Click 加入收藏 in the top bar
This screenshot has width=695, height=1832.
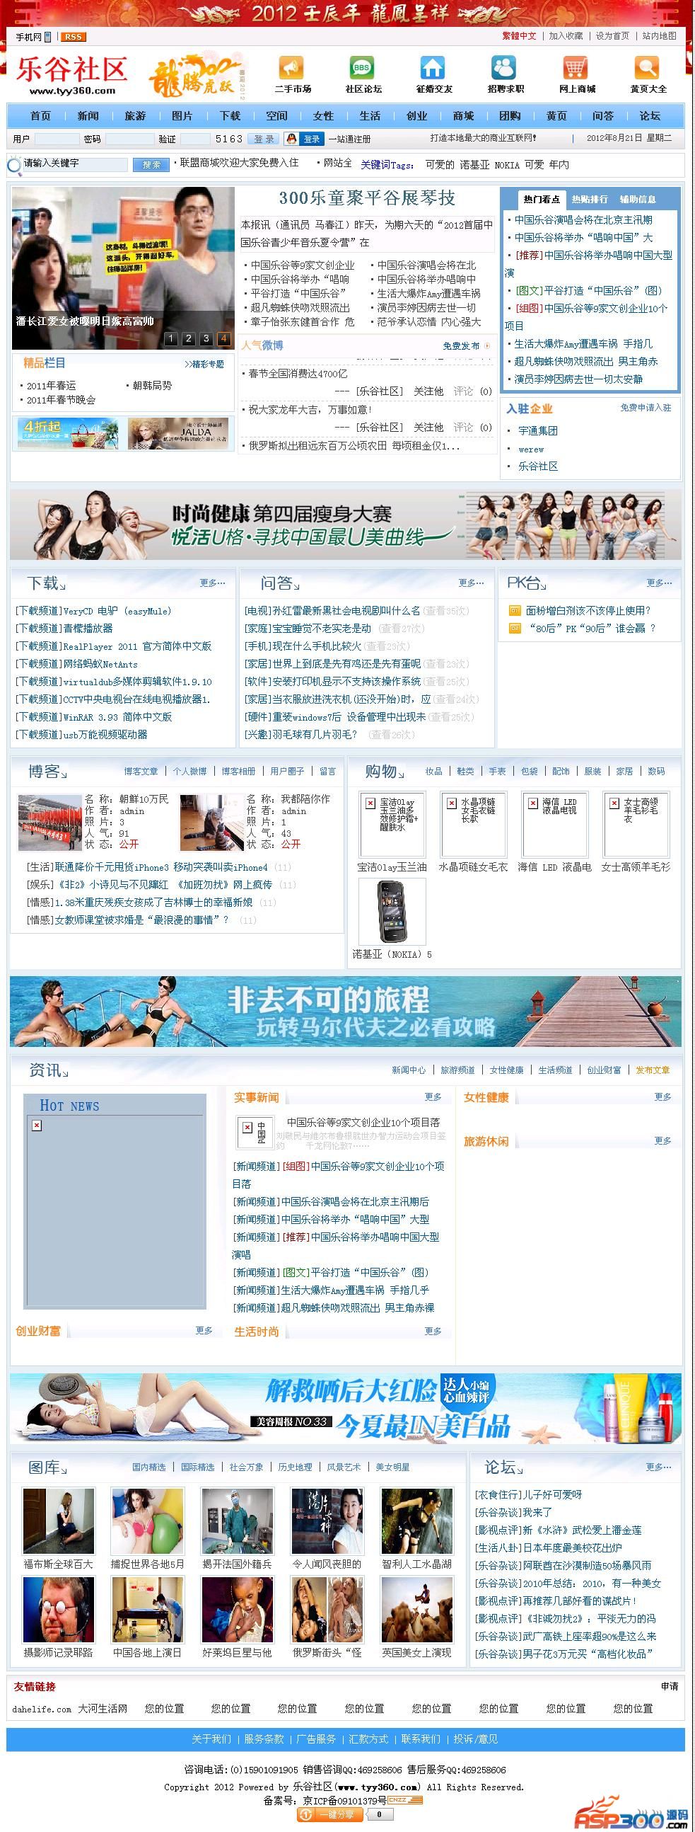566,36
